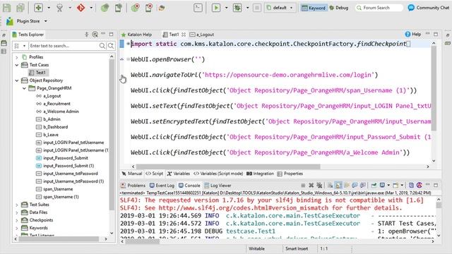Click the Save All icon

point(20,8)
